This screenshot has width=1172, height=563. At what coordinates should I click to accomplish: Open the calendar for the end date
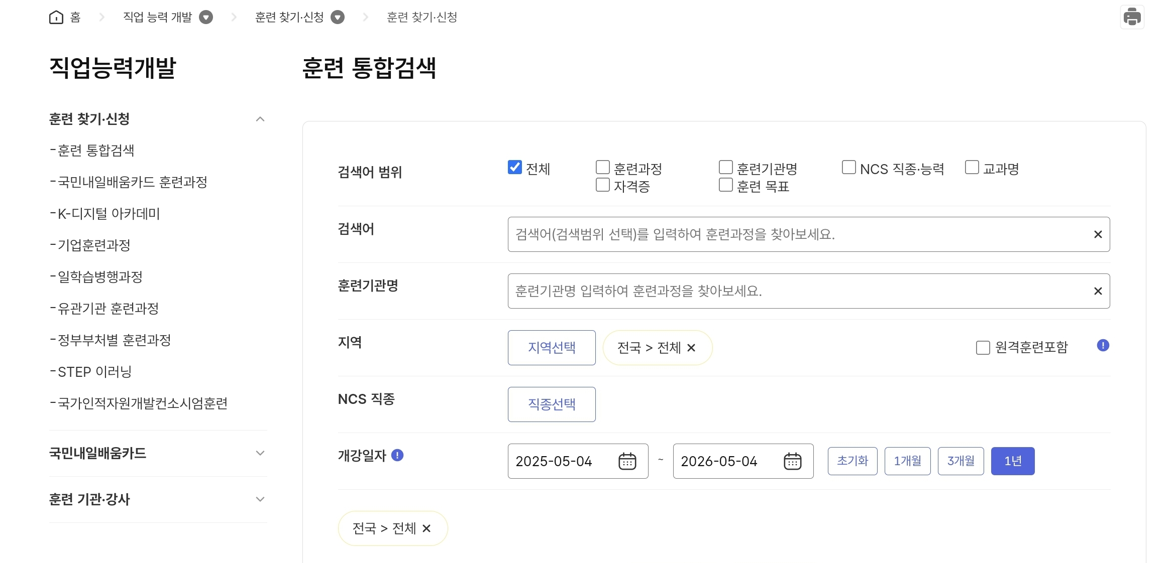(793, 461)
